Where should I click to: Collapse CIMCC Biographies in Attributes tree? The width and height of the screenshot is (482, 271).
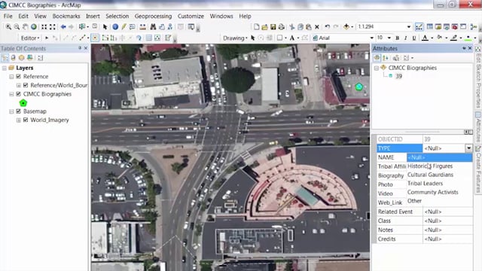point(377,68)
